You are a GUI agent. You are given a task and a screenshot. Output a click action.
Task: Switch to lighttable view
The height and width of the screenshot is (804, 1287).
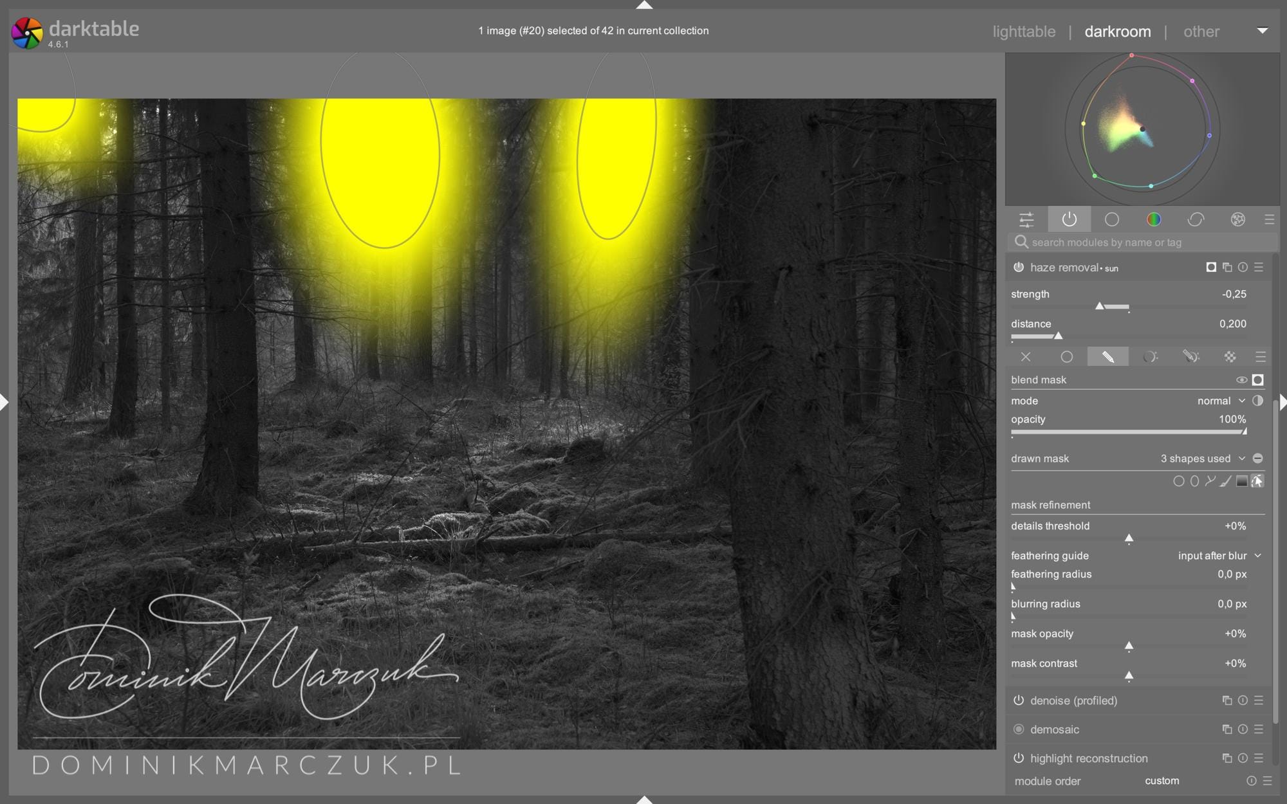coord(1024,32)
